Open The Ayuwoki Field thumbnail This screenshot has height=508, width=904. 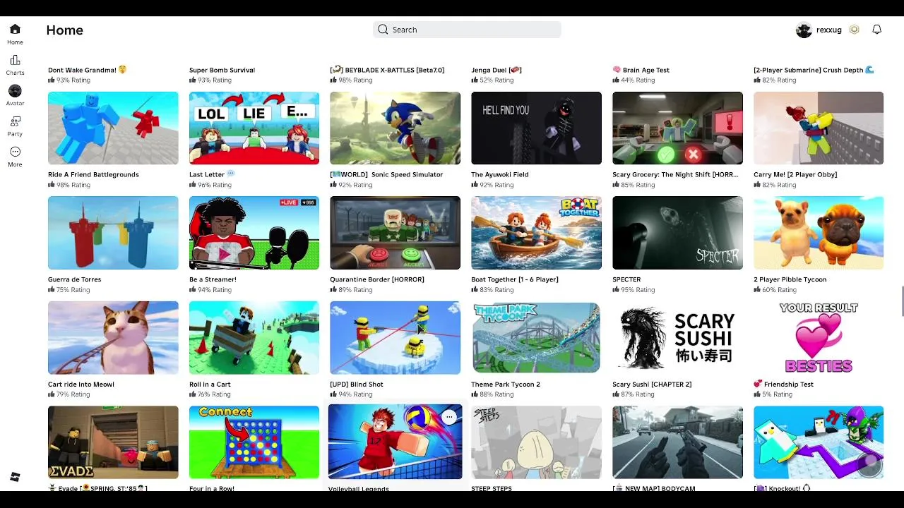pos(536,128)
